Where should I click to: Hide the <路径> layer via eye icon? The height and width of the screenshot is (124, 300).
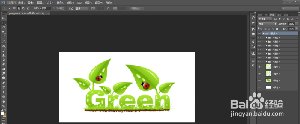259,87
